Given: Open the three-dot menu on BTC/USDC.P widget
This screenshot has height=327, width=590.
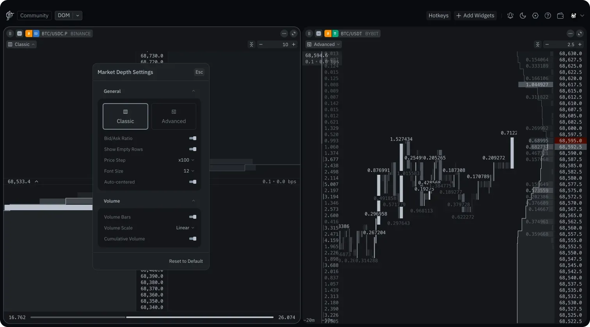Looking at the screenshot, I should coord(284,33).
